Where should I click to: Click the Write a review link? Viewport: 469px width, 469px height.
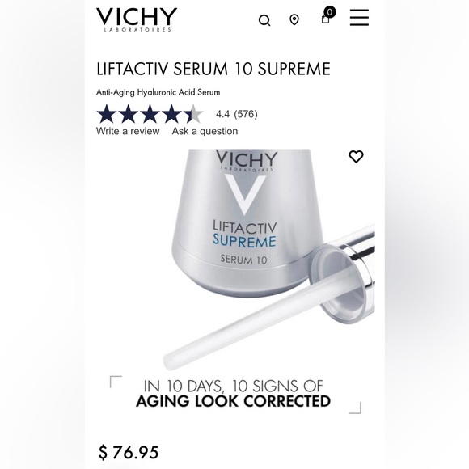tap(128, 131)
